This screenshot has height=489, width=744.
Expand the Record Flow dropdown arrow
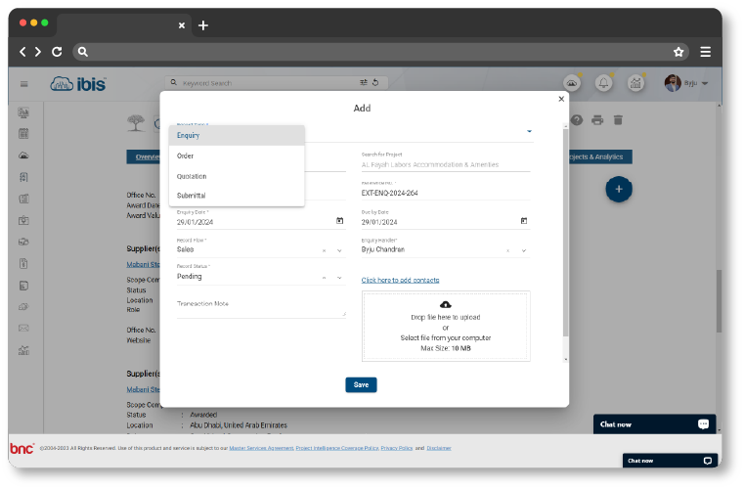point(340,250)
